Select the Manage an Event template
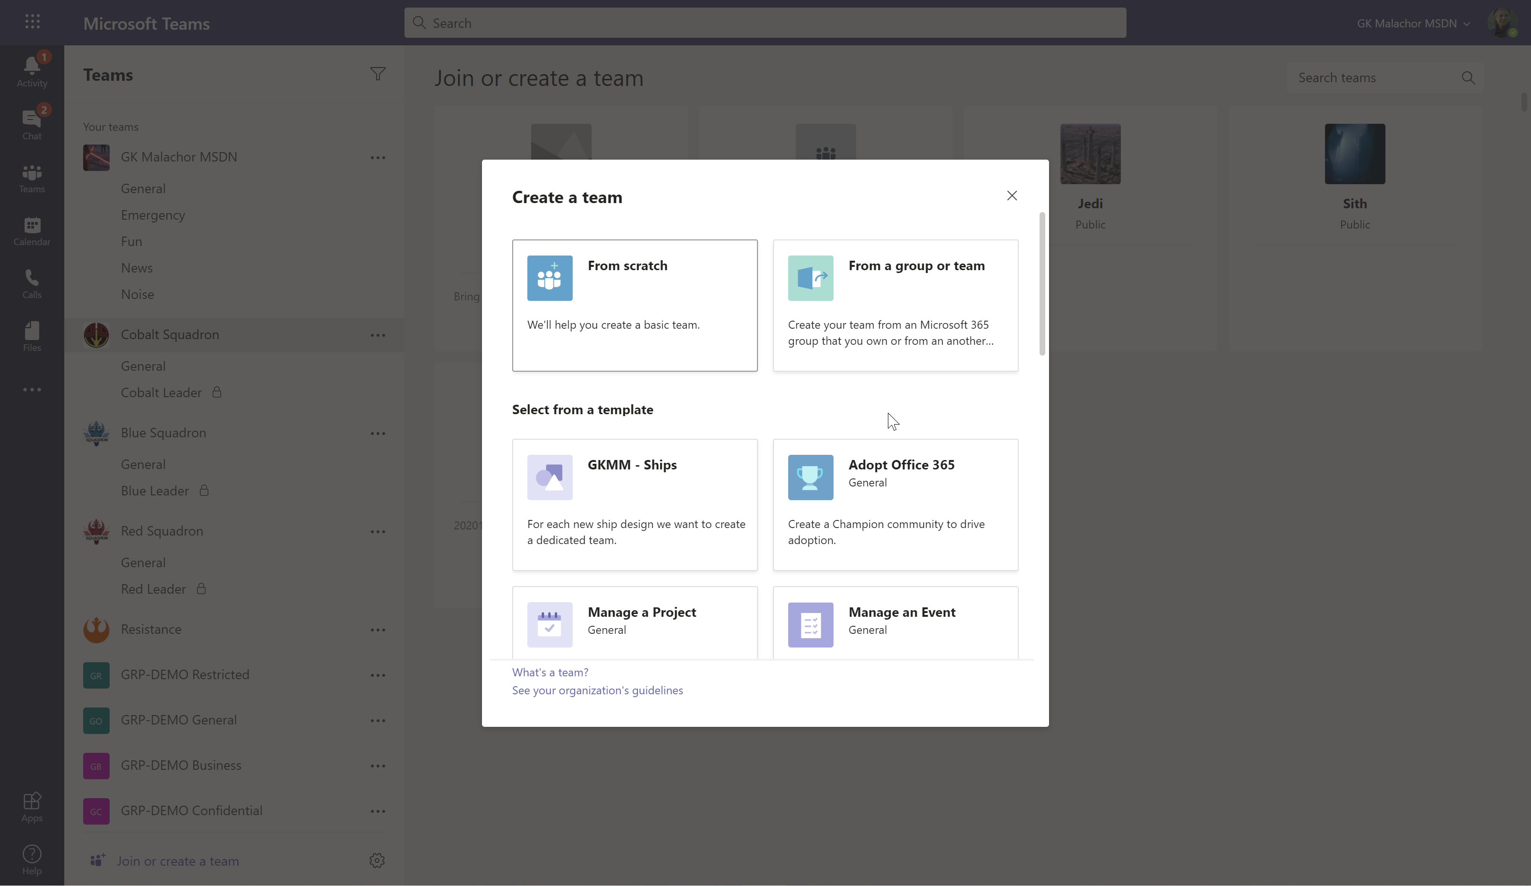The width and height of the screenshot is (1531, 886). (895, 622)
